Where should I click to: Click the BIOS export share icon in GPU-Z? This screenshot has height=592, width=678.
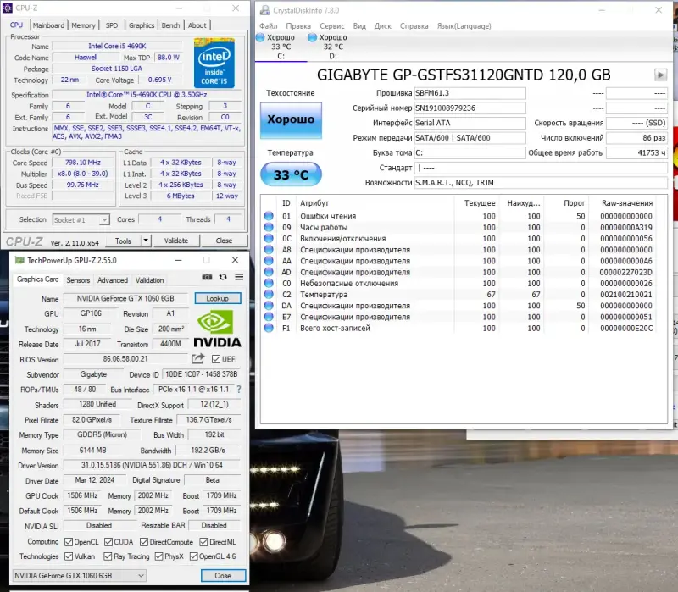point(198,358)
